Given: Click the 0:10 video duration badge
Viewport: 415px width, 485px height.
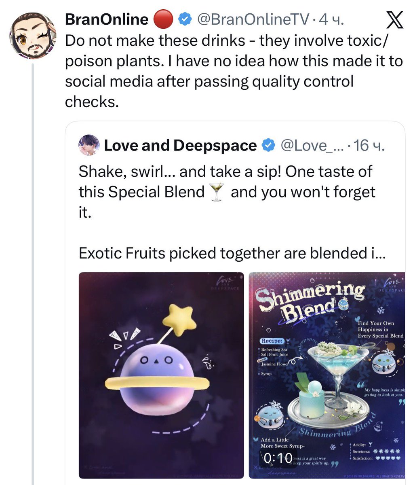Looking at the screenshot, I should pyautogui.click(x=278, y=458).
